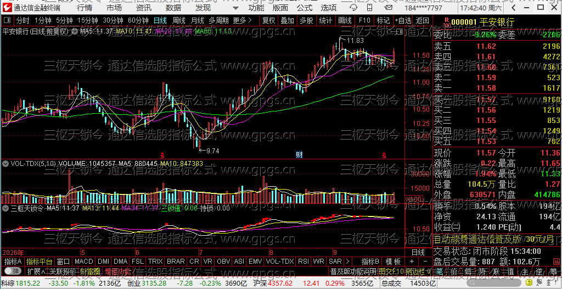Select the 窗口 tab
The height and width of the screenshot is (289, 562).
[x=63, y=262]
